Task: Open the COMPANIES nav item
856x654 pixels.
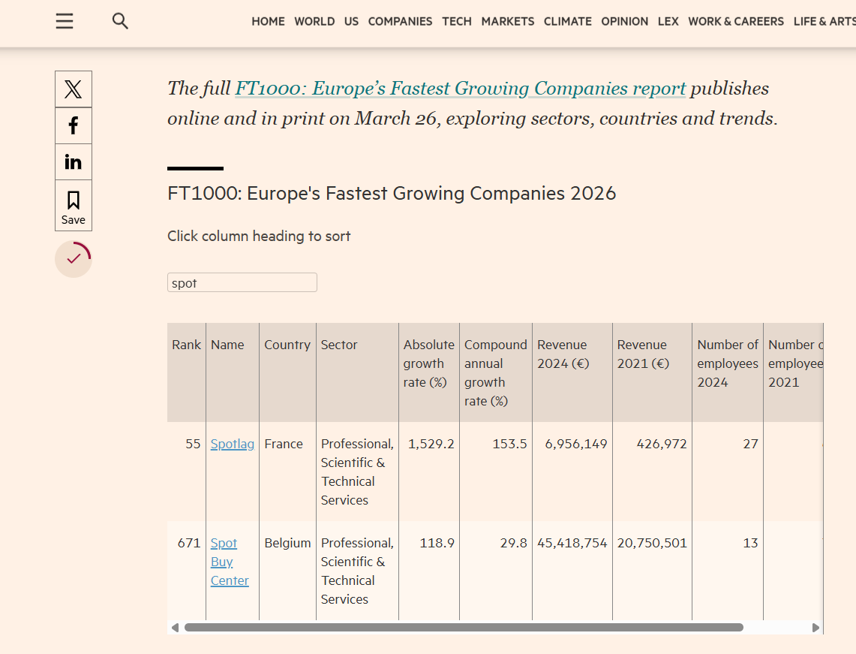Action: click(400, 21)
